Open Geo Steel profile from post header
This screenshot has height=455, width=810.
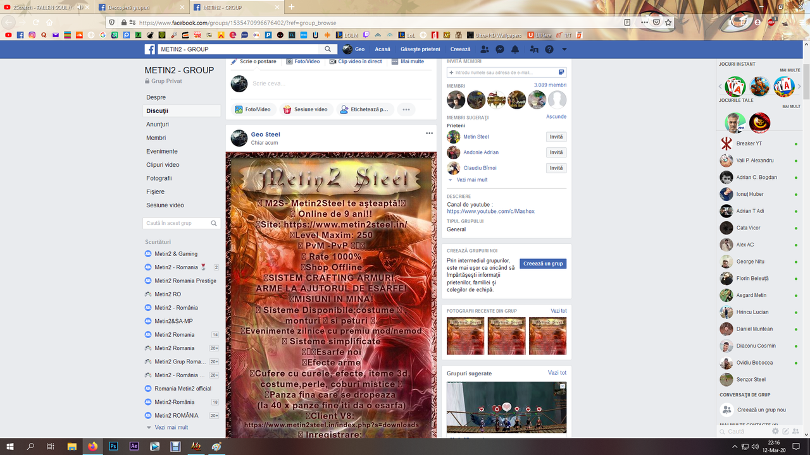pyautogui.click(x=265, y=135)
